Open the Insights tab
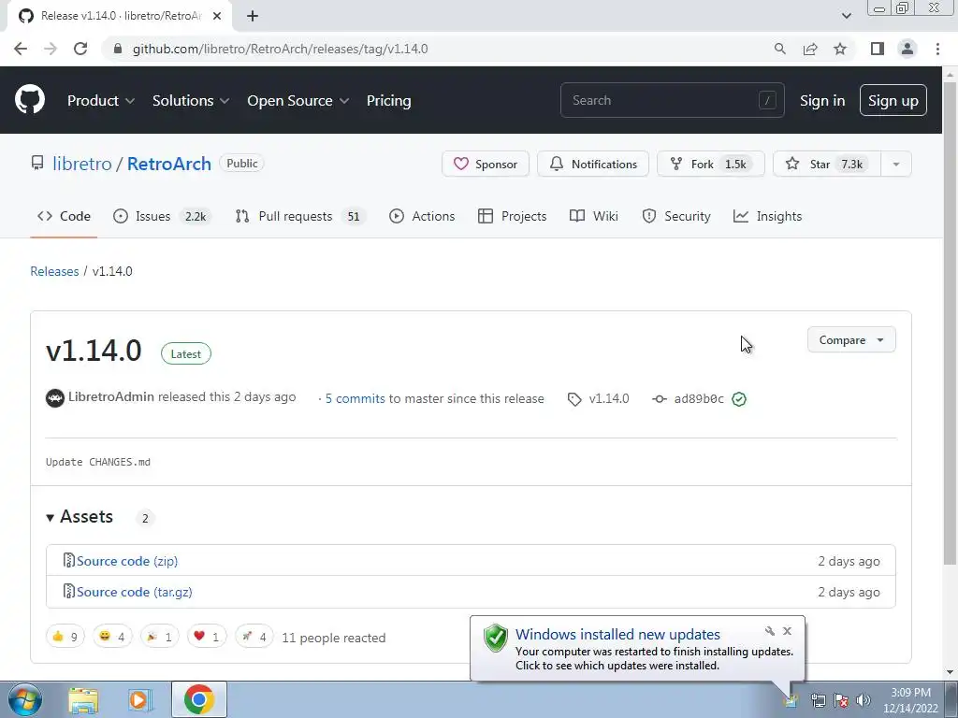958x718 pixels. pos(767,216)
